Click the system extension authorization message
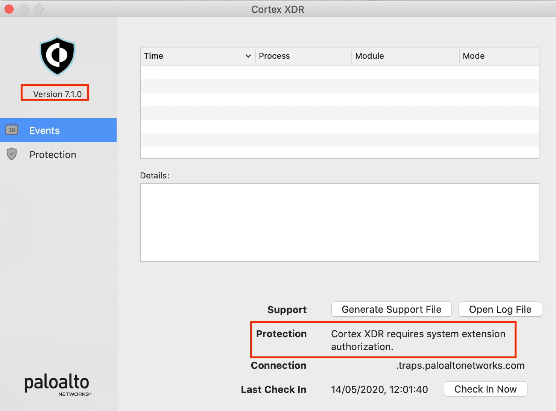Viewport: 556px width, 411px height. (x=418, y=340)
